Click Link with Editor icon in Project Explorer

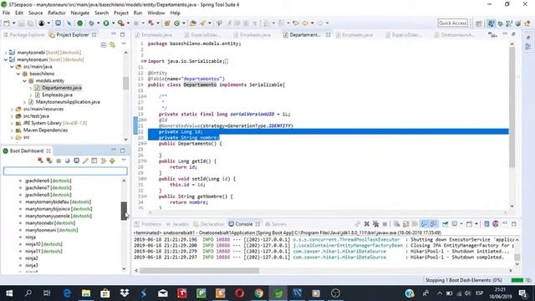(x=113, y=44)
